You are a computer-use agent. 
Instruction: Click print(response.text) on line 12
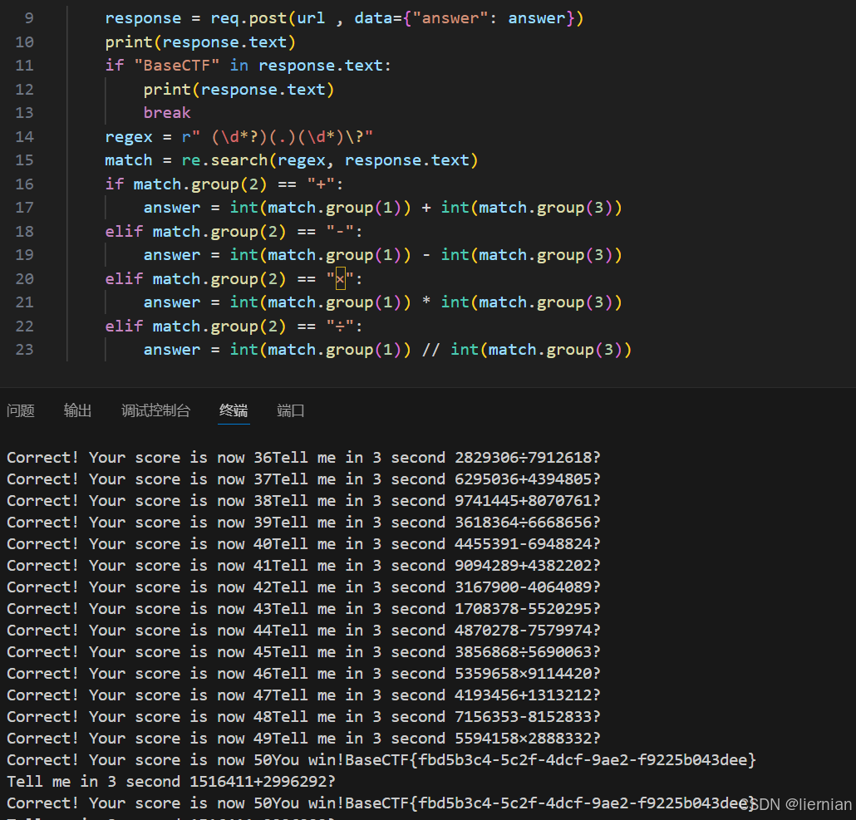[241, 89]
